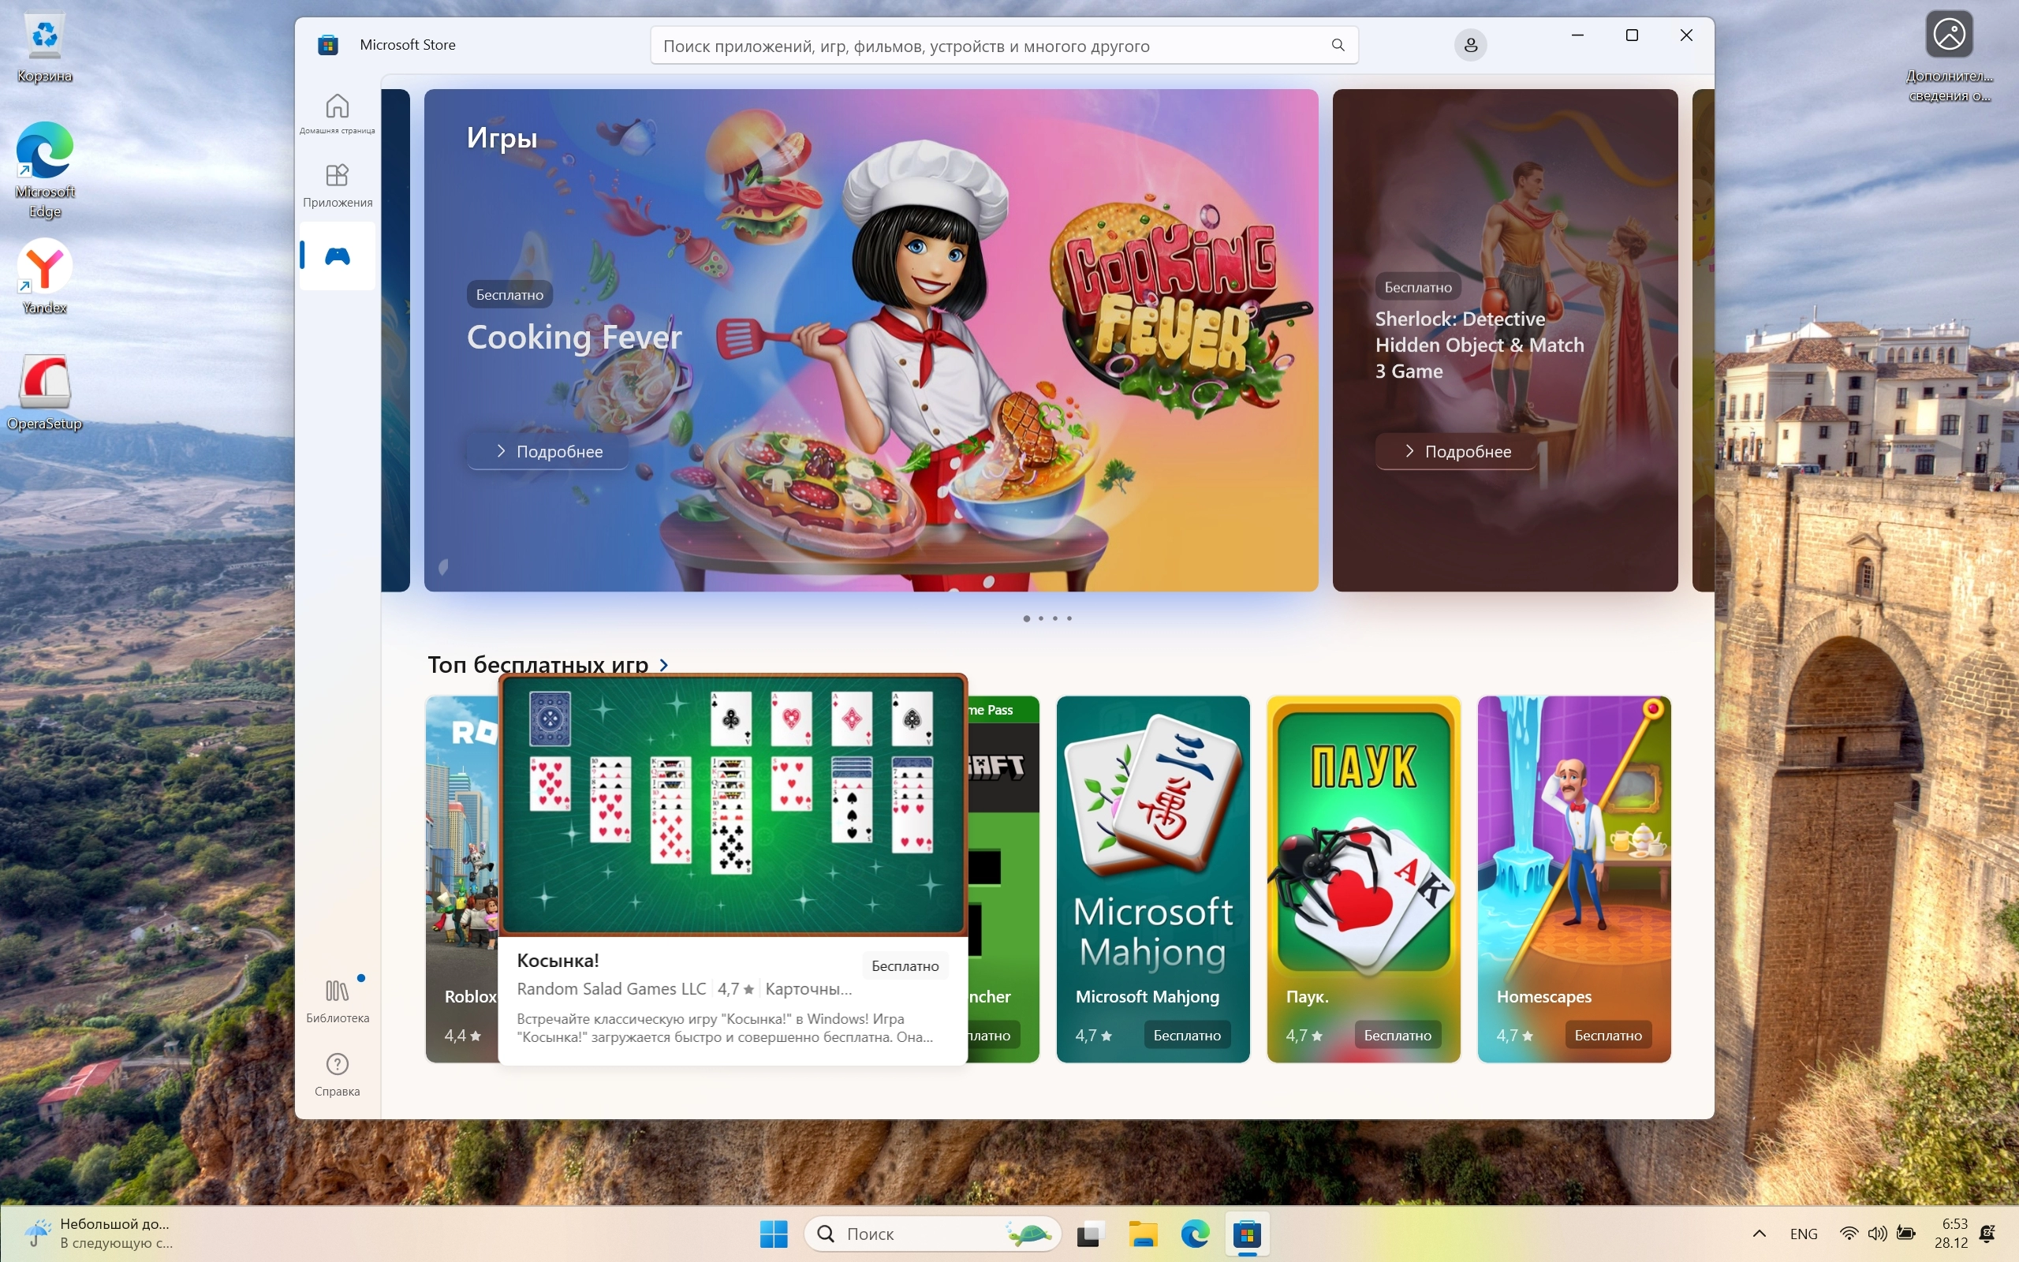The width and height of the screenshot is (2019, 1262).
Task: Switch the ENG language indicator in tray
Action: pyautogui.click(x=1803, y=1234)
